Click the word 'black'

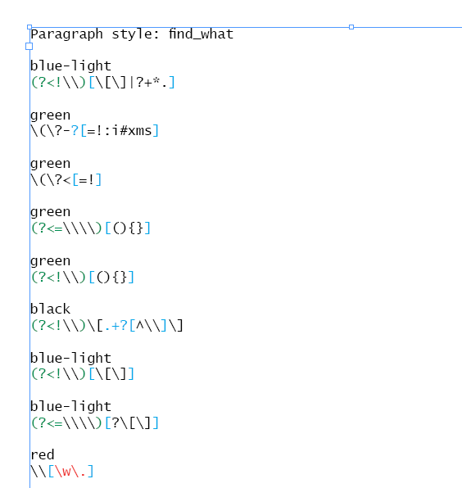tap(51, 309)
